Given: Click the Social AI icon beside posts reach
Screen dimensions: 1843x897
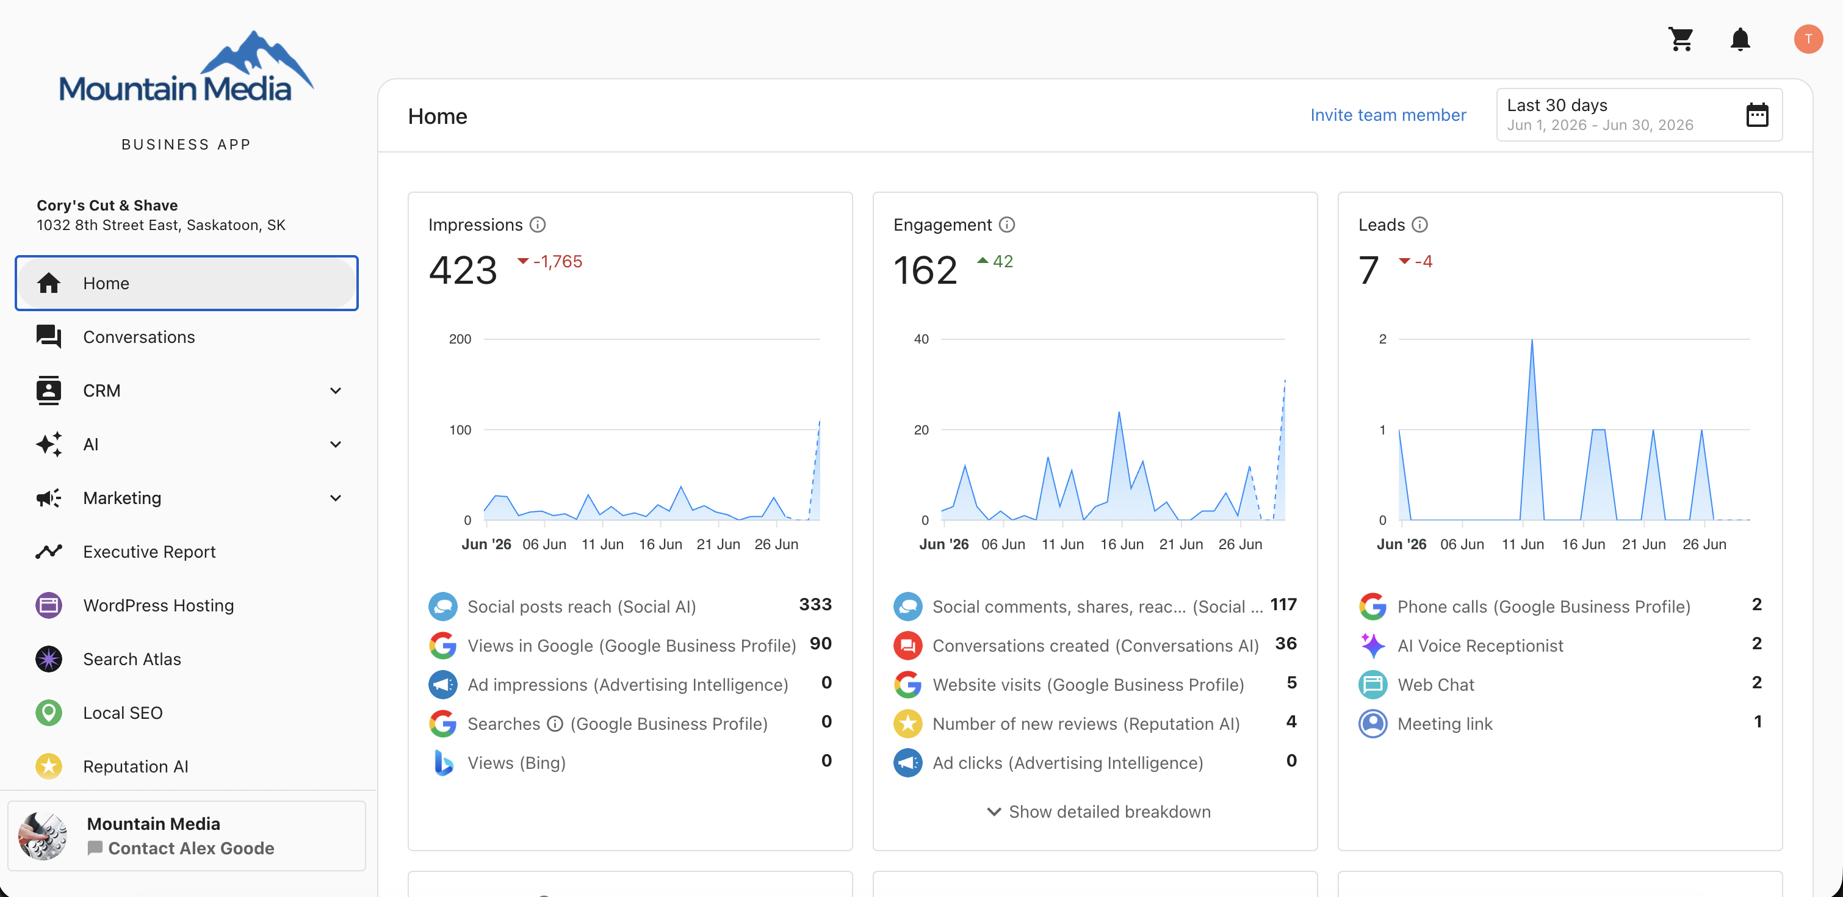Looking at the screenshot, I should click(443, 607).
